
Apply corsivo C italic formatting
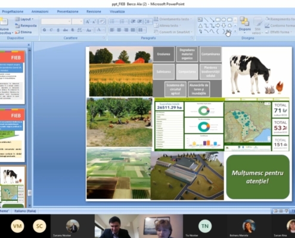tap(51, 30)
